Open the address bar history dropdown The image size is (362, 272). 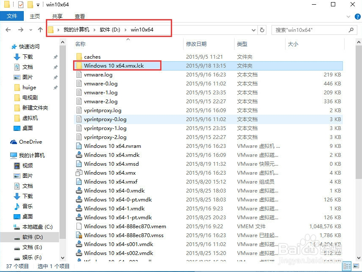coord(254,30)
